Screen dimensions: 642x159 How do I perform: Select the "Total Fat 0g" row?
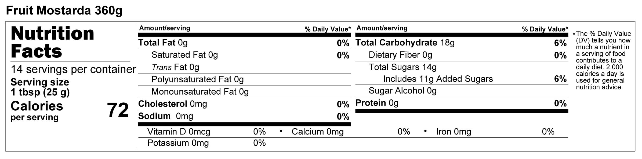[163, 43]
